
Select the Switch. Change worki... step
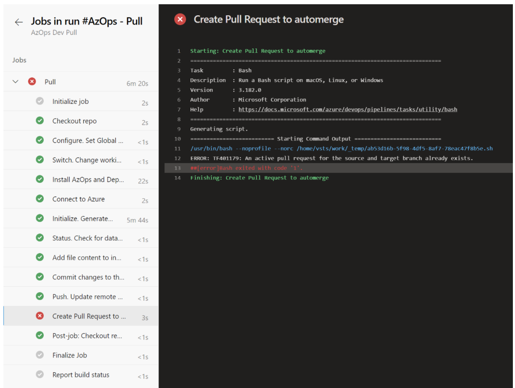point(87,160)
